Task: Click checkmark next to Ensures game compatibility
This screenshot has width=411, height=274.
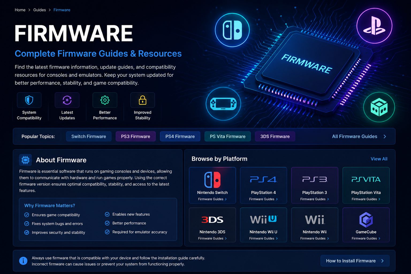Action: point(26,215)
